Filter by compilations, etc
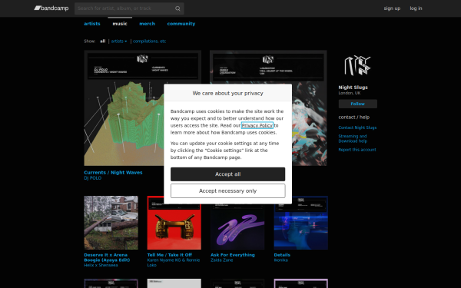 click(x=149, y=41)
